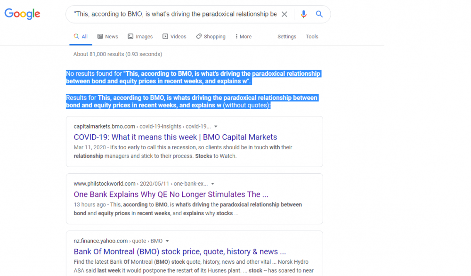Click the www.philstockworld.com URL breadcrumb

pyautogui.click(x=140, y=184)
